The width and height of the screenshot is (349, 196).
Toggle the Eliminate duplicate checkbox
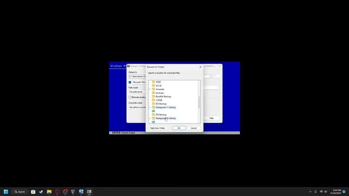(x=130, y=97)
